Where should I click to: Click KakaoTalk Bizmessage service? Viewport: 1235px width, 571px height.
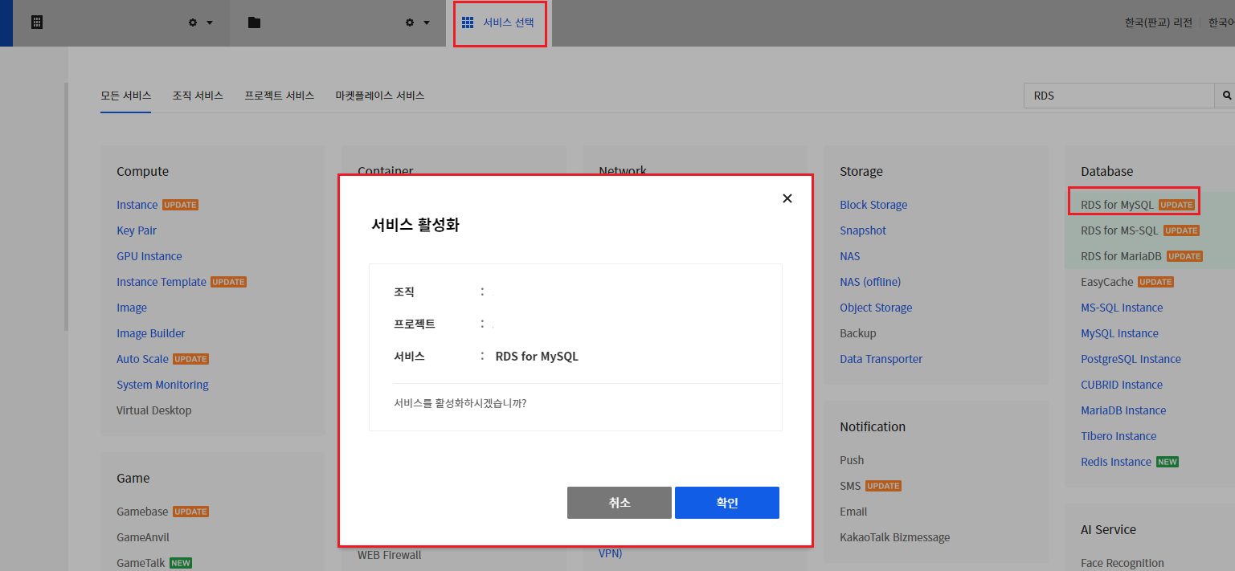[894, 537]
